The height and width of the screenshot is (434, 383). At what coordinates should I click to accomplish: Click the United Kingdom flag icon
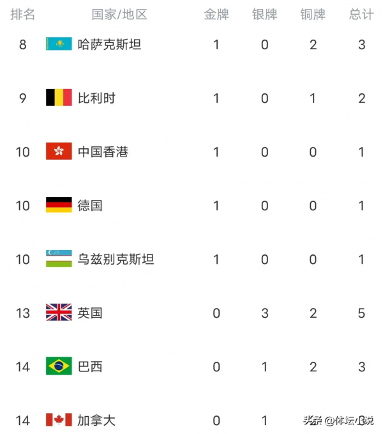pyautogui.click(x=59, y=313)
